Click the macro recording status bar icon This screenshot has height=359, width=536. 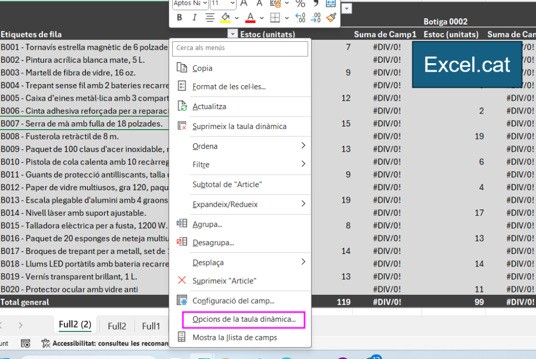pos(26,343)
